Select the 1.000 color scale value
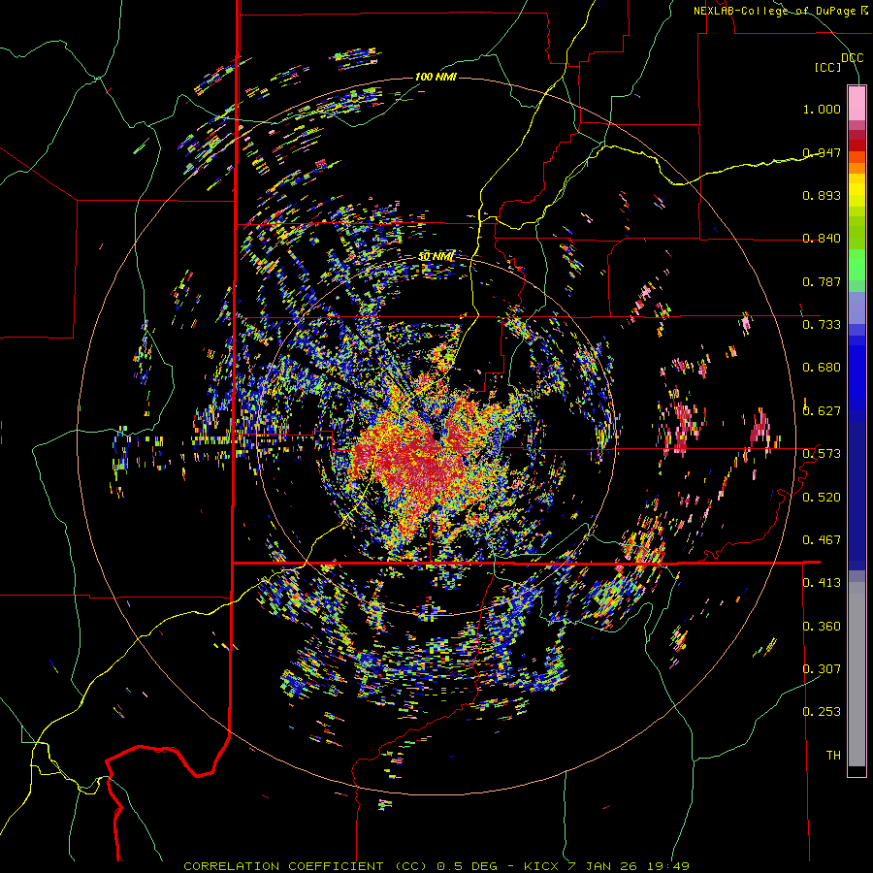Image resolution: width=873 pixels, height=873 pixels. pyautogui.click(x=822, y=109)
